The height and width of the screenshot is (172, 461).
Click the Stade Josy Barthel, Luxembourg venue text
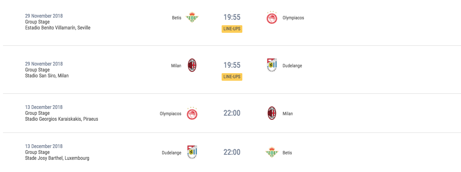[57, 158]
